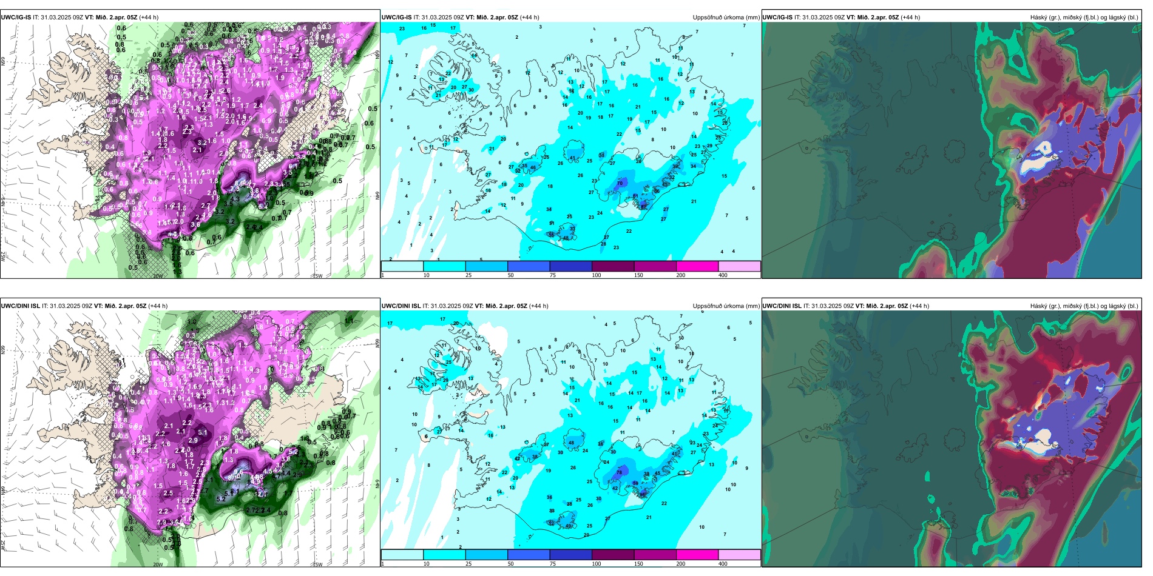Click the UWC/IG-IS precipitation-type and wind map

click(190, 150)
